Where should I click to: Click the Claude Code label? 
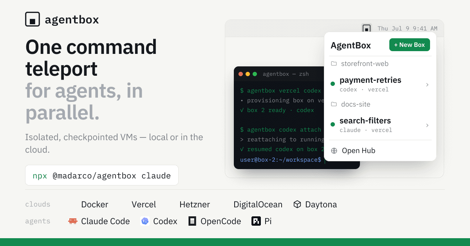[105, 221]
